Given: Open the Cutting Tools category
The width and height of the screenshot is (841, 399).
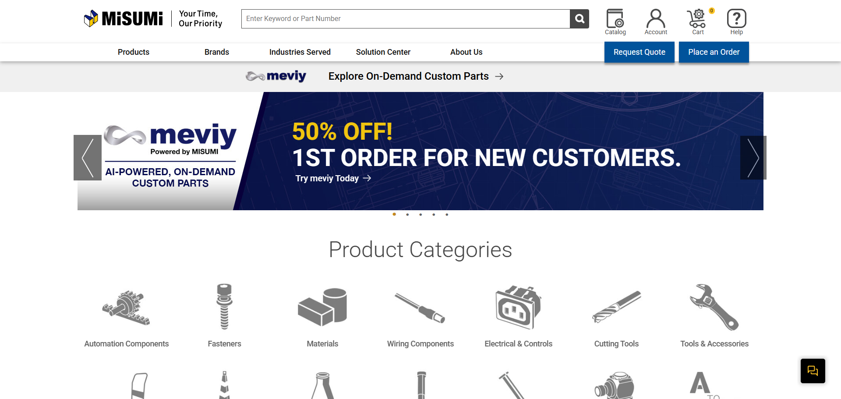Looking at the screenshot, I should [x=616, y=316].
